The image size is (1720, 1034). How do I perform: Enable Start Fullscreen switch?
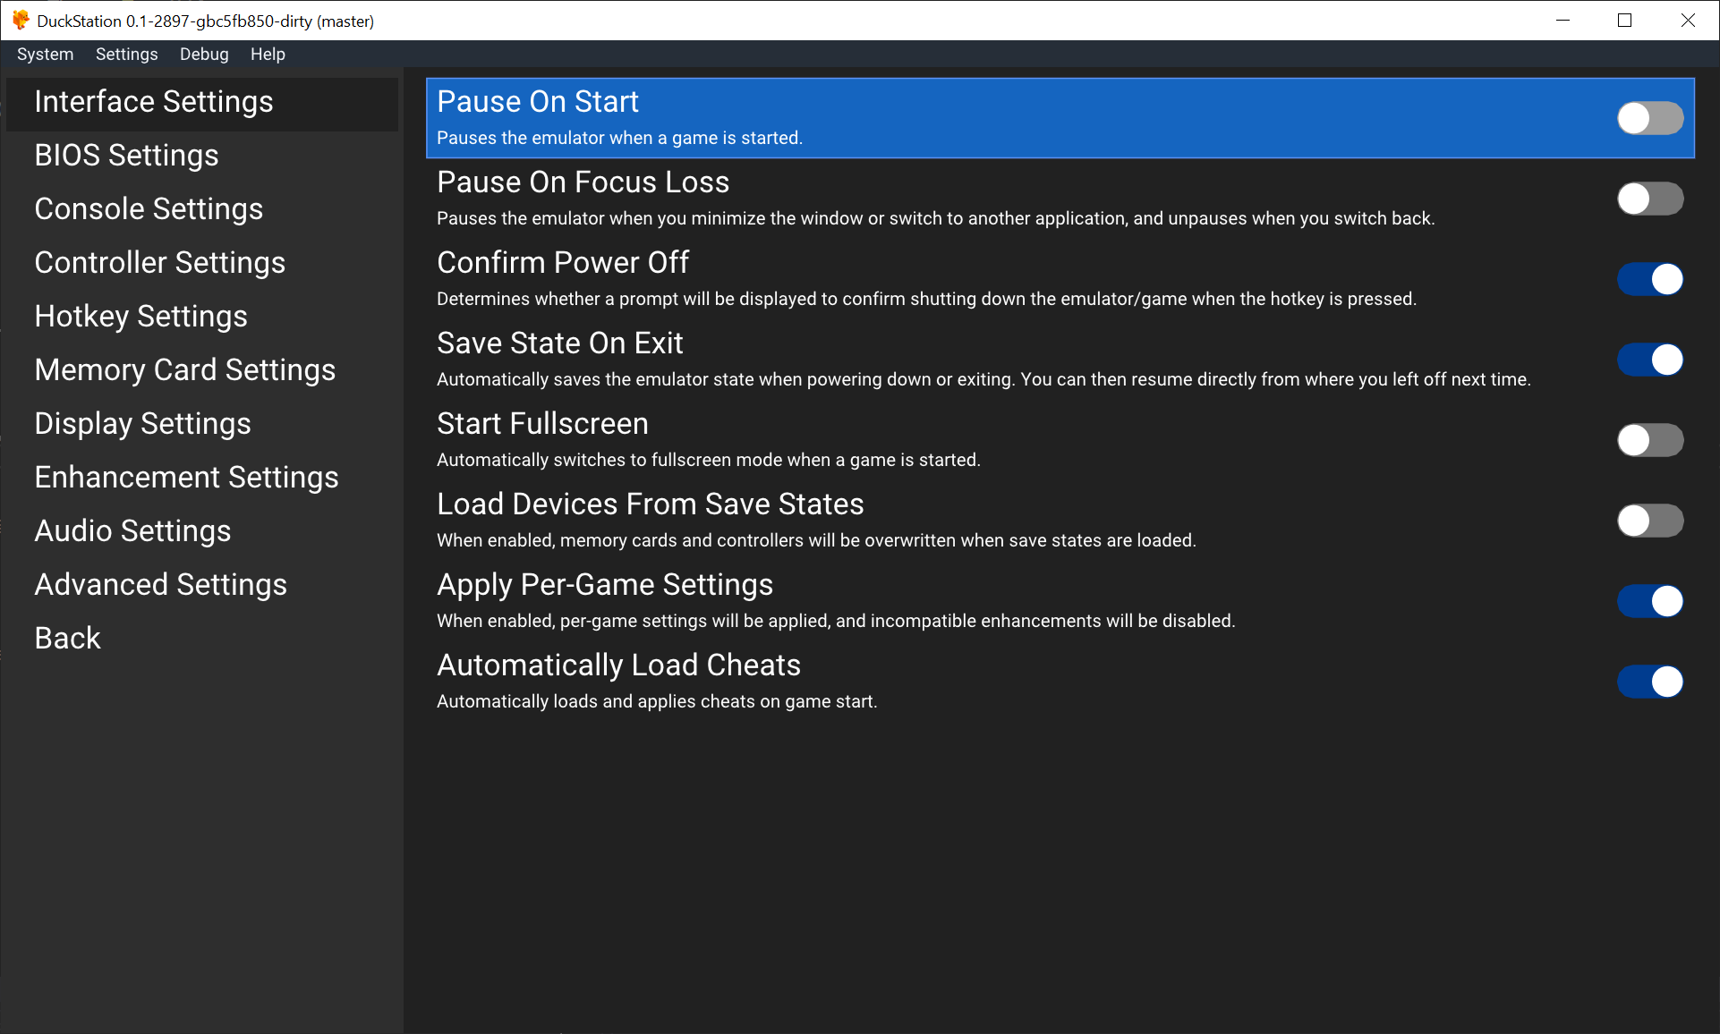(1649, 440)
